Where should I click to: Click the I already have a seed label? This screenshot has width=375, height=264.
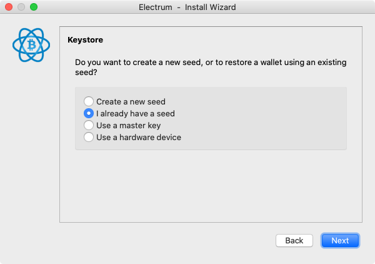point(136,113)
